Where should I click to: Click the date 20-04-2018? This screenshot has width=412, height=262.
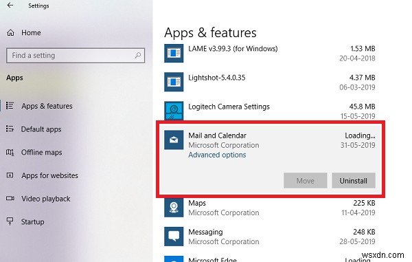click(357, 58)
